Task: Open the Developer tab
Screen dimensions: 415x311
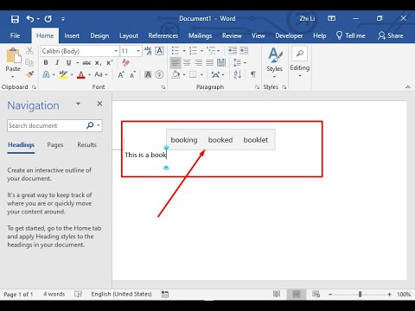Action: point(289,35)
